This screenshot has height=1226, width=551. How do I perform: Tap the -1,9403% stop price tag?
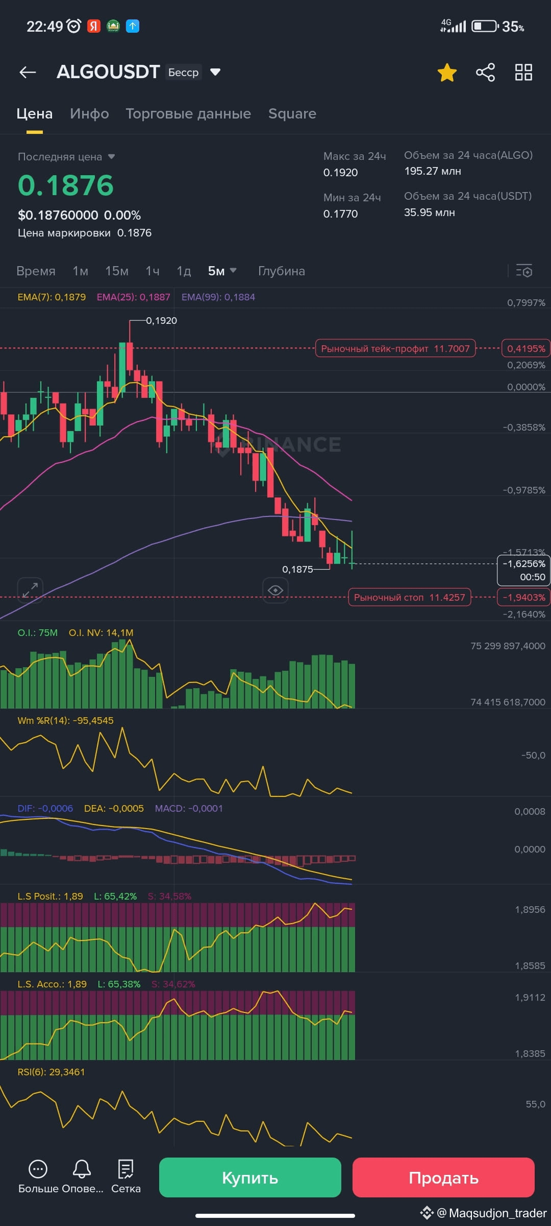(x=524, y=597)
